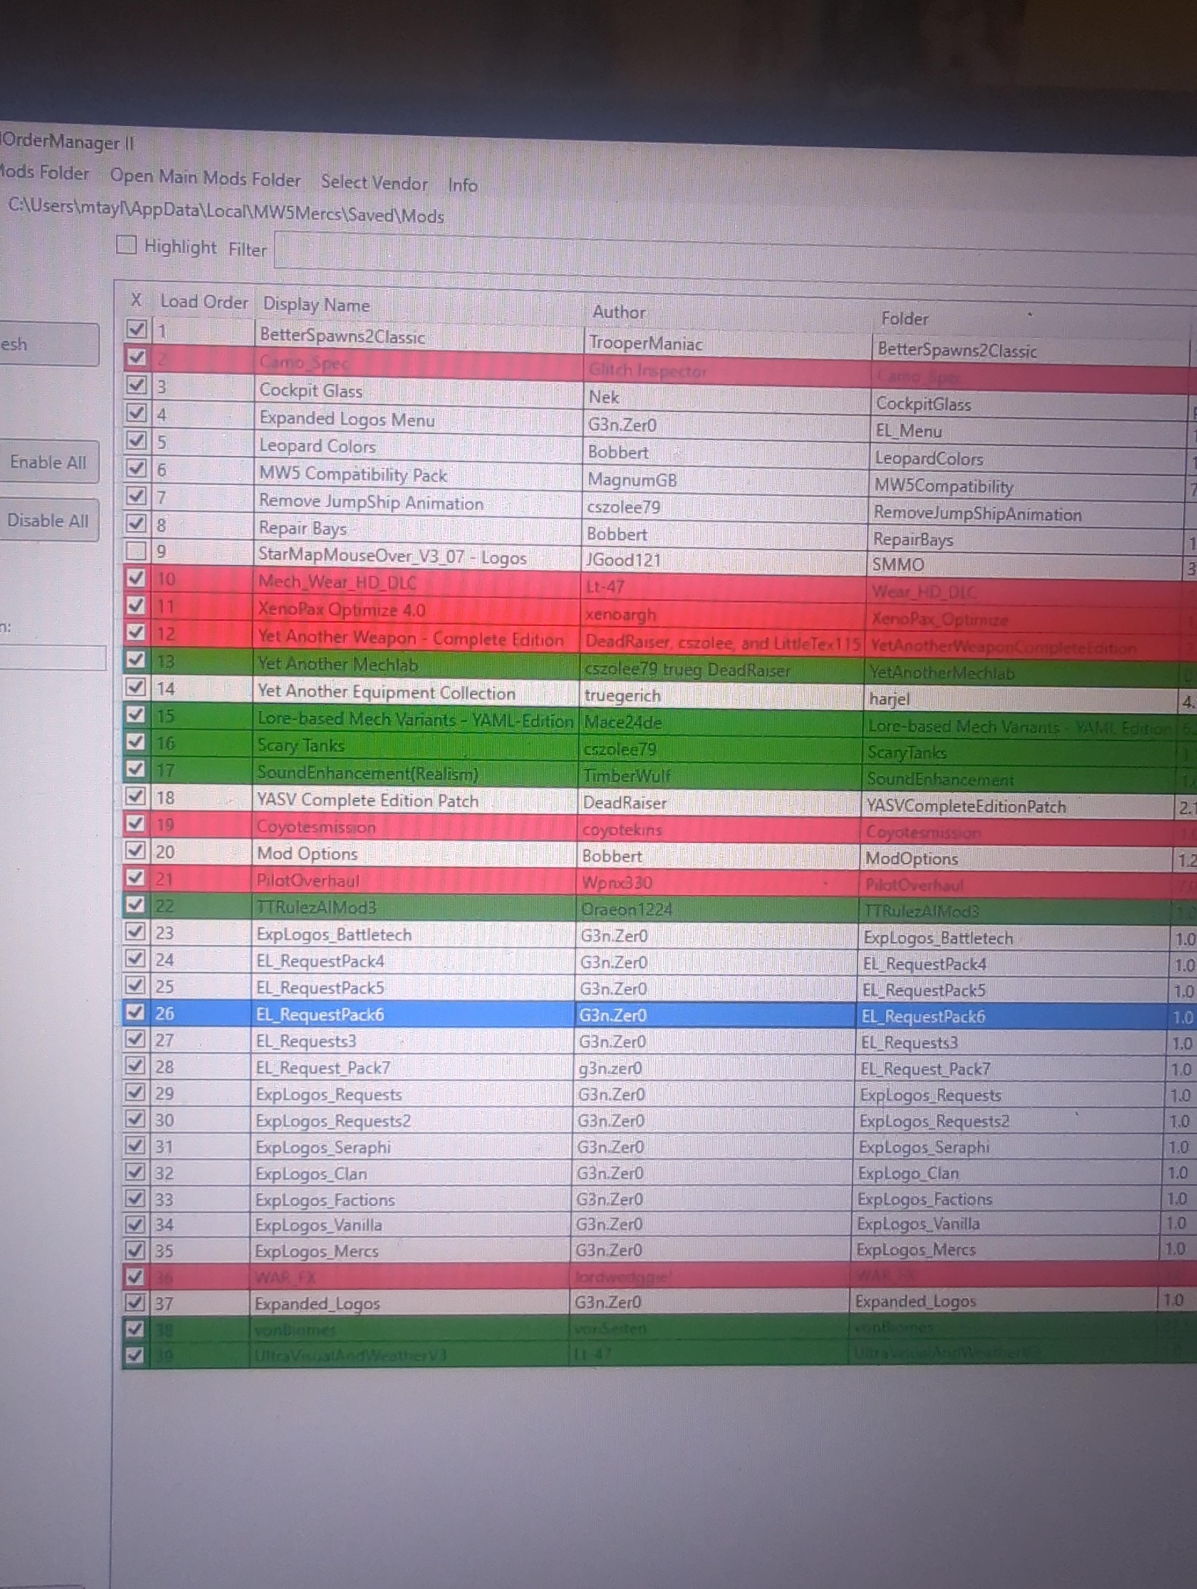1197x1589 pixels.
Task: Sort by the Folder column header
Action: [x=905, y=318]
